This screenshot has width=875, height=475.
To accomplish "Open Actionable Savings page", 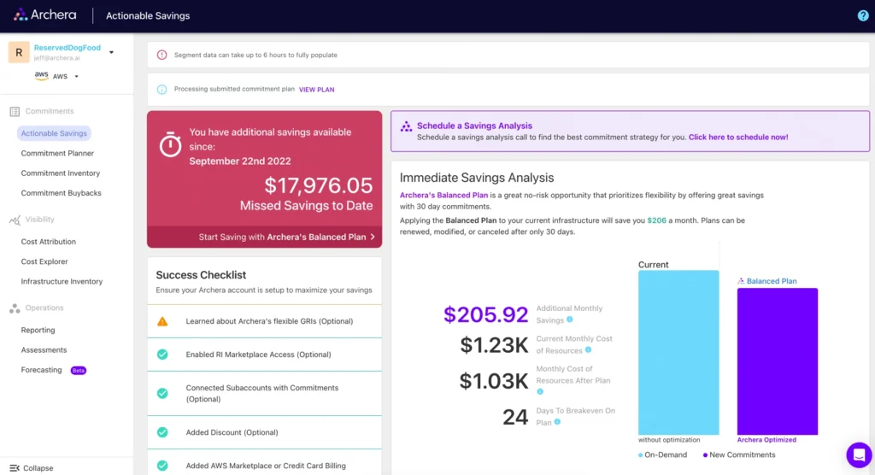I will click(x=54, y=133).
